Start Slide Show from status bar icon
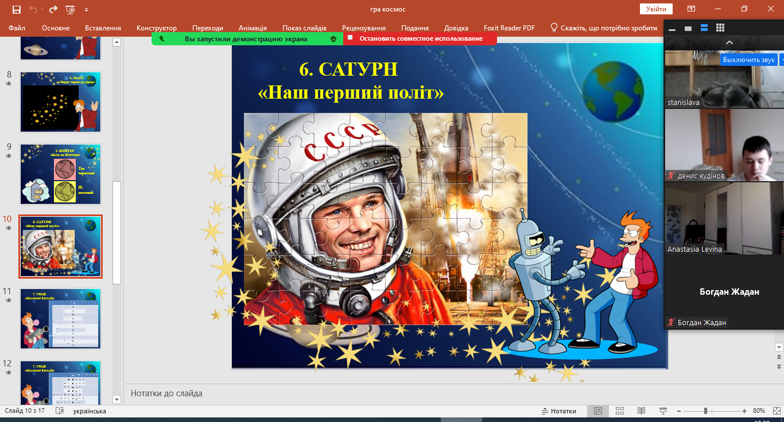This screenshot has width=784, height=422. [663, 411]
